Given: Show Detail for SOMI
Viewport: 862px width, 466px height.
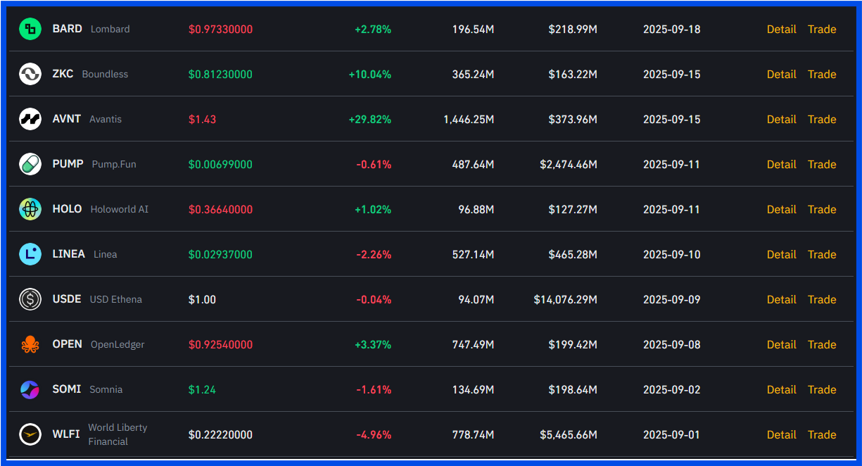Looking at the screenshot, I should tap(781, 389).
